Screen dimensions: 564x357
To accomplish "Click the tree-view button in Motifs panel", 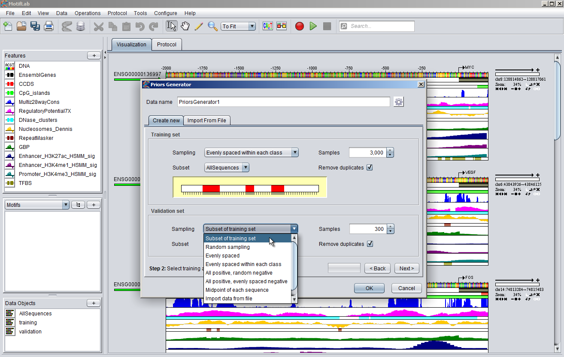I will coord(78,205).
